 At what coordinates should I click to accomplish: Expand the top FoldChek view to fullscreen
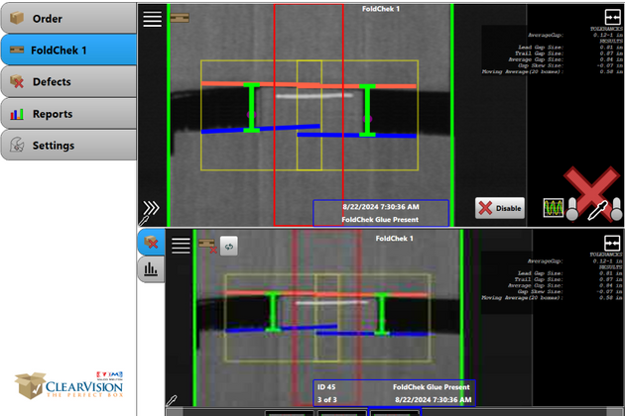(613, 17)
